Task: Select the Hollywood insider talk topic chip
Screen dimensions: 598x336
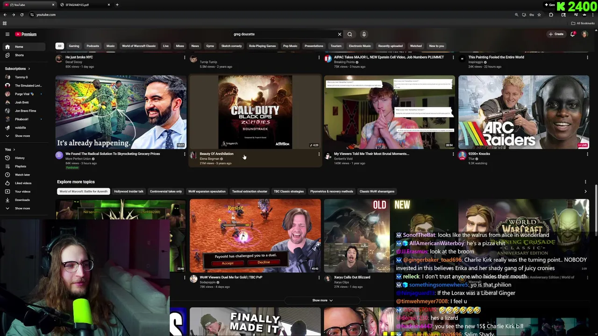Action: pyautogui.click(x=128, y=191)
